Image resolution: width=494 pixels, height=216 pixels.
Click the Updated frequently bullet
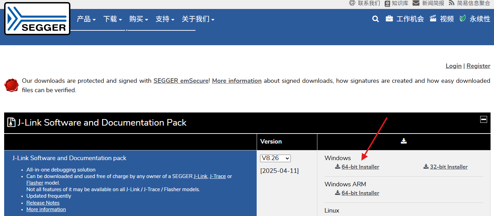click(49, 196)
